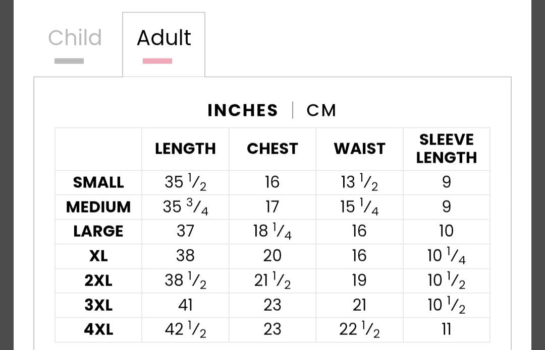
Task: Click the WAIST column header
Action: pyautogui.click(x=359, y=149)
